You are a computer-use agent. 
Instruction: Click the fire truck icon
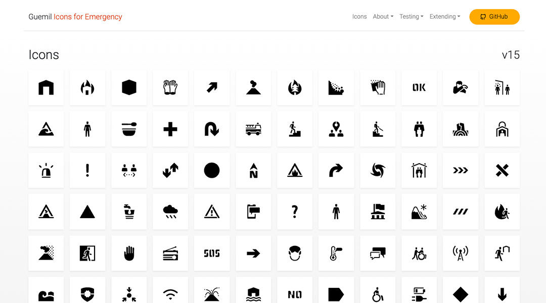(x=253, y=129)
